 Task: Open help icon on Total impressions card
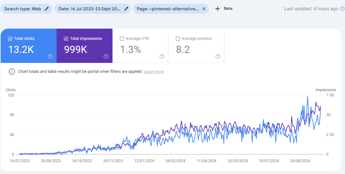[x=106, y=56]
